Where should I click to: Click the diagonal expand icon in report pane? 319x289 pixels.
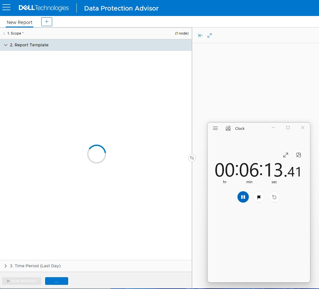pos(210,35)
